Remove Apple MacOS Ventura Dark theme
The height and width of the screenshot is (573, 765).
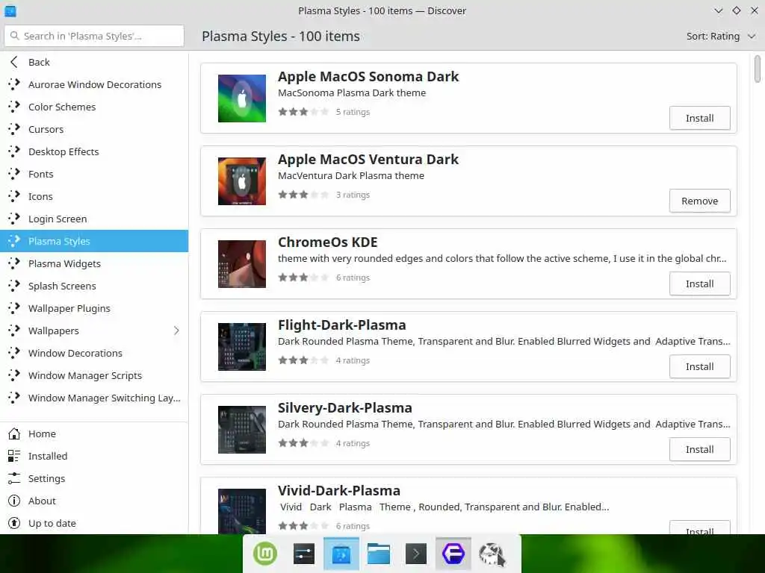coord(699,201)
